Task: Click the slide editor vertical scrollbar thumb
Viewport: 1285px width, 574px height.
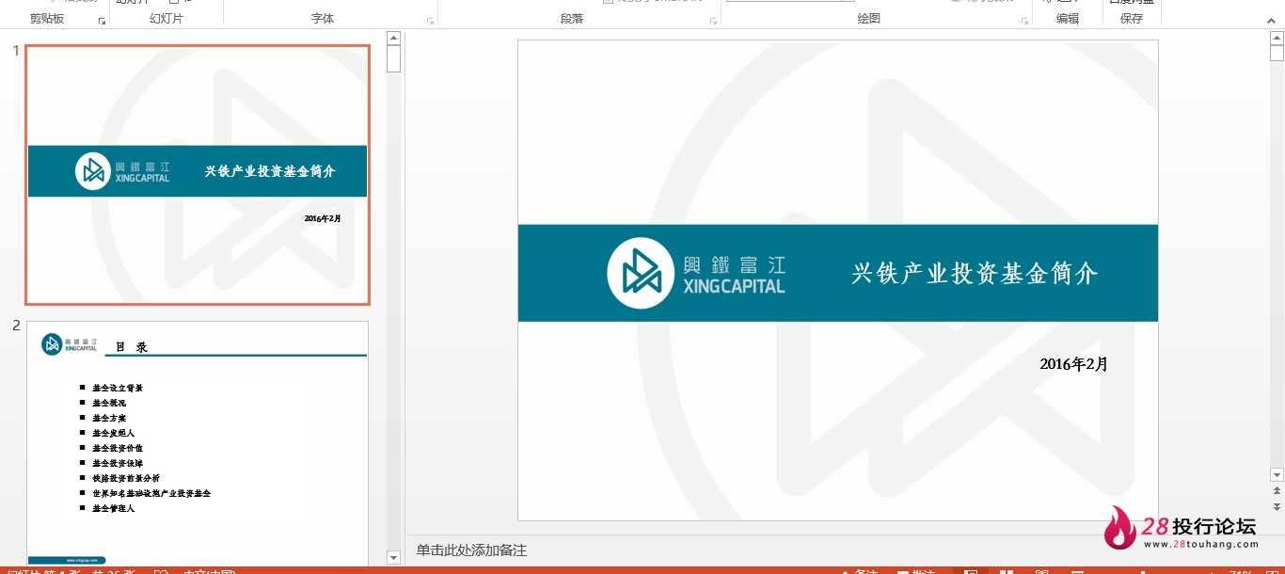Action: pyautogui.click(x=1277, y=52)
